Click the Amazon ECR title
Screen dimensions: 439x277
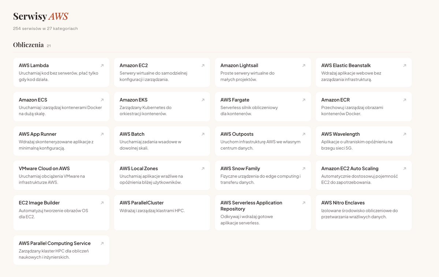(335, 100)
